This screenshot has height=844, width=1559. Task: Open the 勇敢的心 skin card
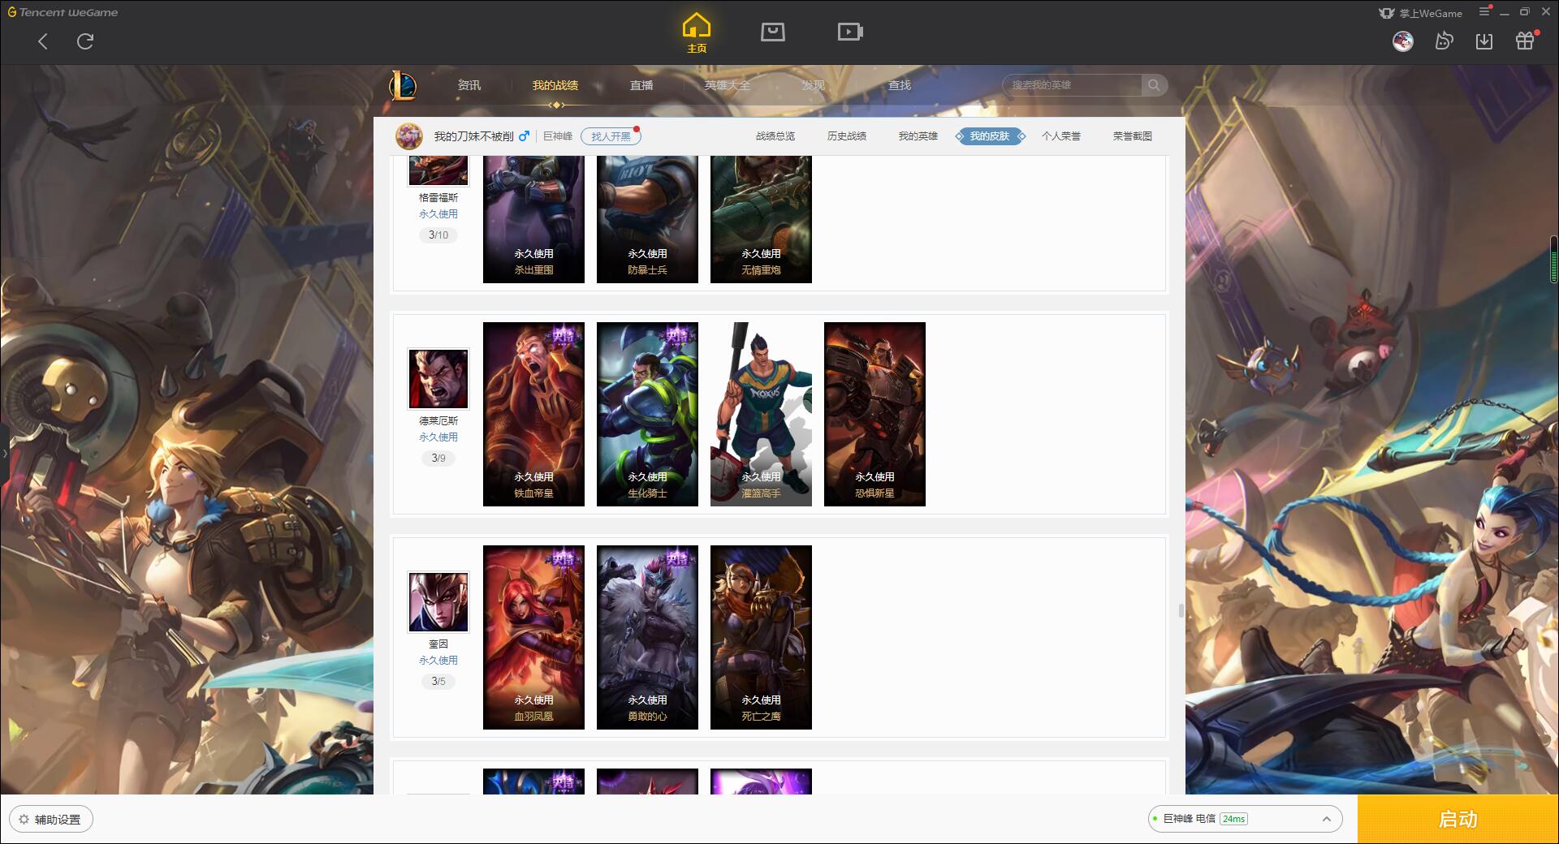click(x=647, y=637)
